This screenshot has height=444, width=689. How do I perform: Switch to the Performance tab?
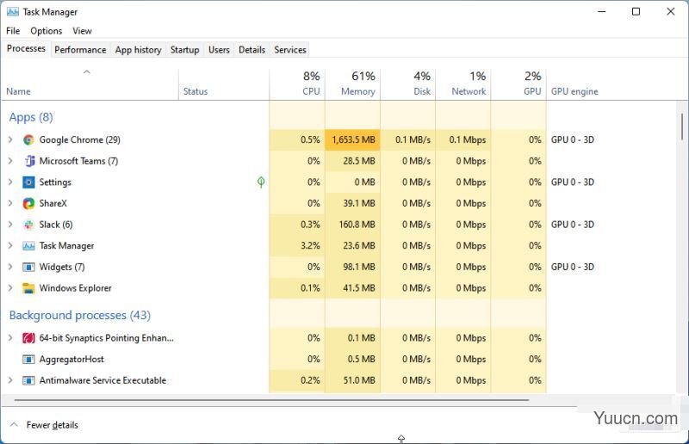tap(80, 50)
